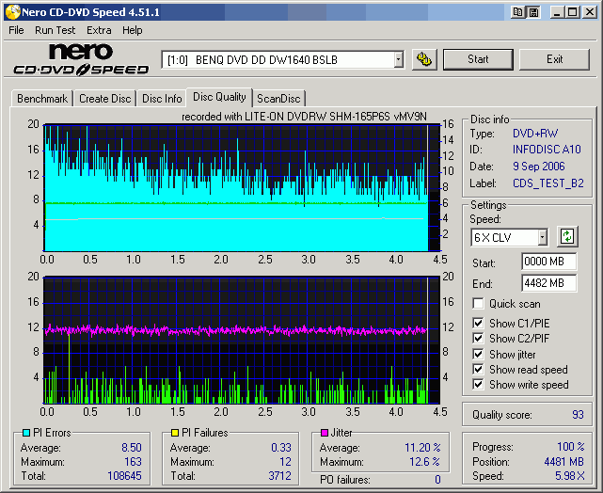The height and width of the screenshot is (493, 603).
Task: Click the green refresh speed icon
Action: point(567,236)
